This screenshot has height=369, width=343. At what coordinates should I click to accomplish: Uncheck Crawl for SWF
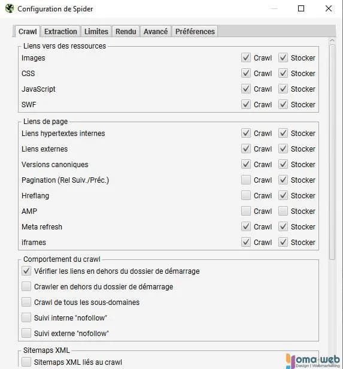pos(246,104)
